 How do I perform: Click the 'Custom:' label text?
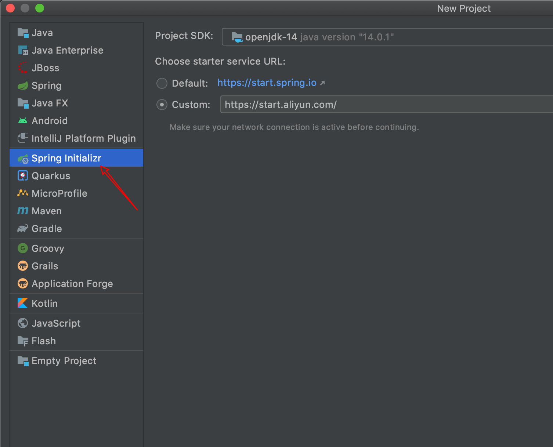(x=191, y=105)
